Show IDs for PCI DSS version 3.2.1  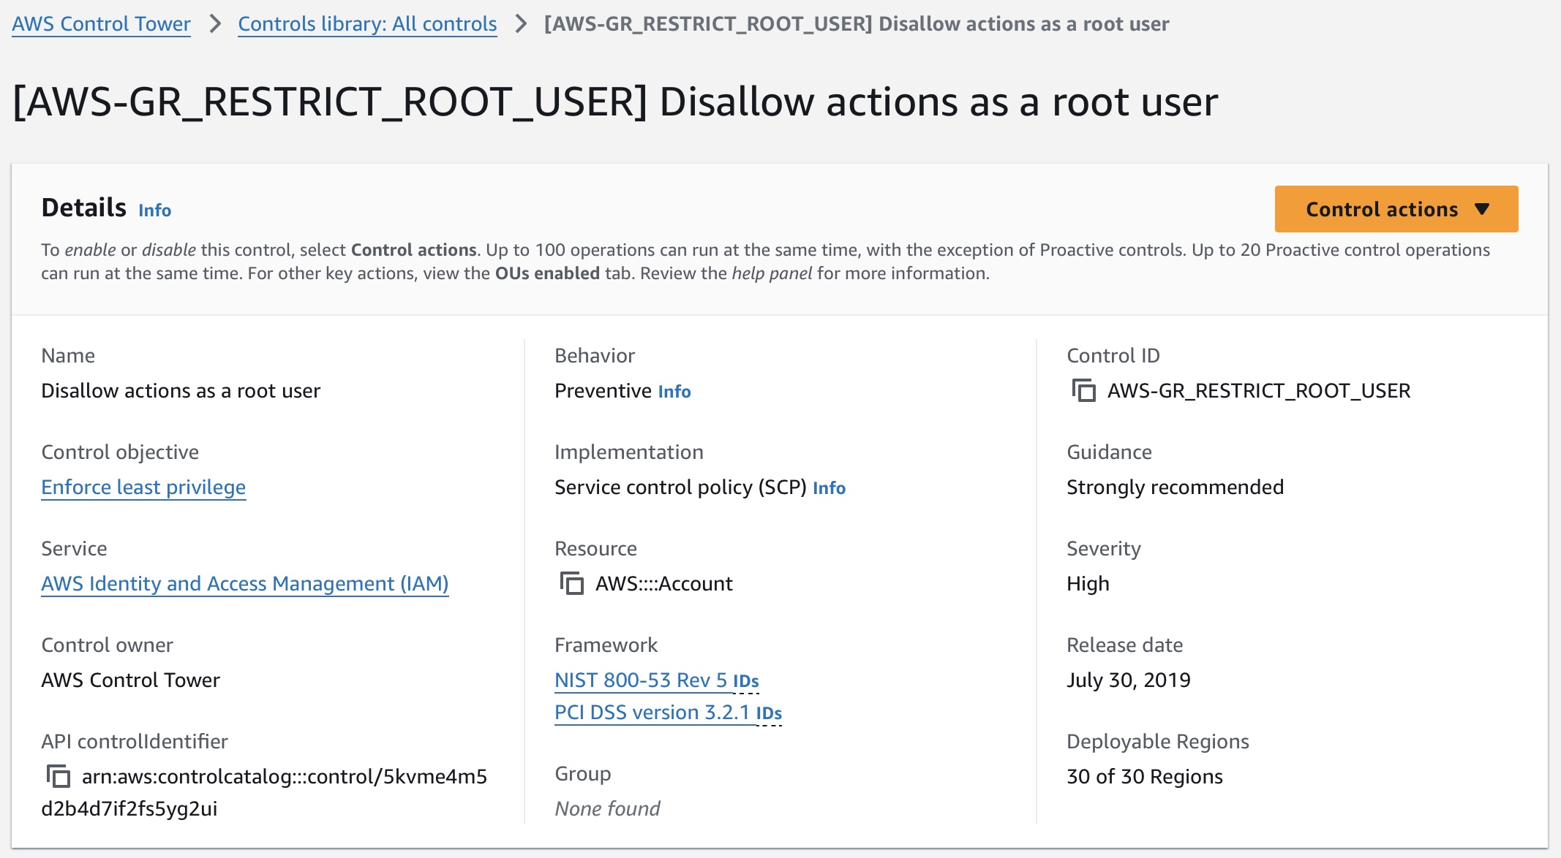pyautogui.click(x=769, y=714)
